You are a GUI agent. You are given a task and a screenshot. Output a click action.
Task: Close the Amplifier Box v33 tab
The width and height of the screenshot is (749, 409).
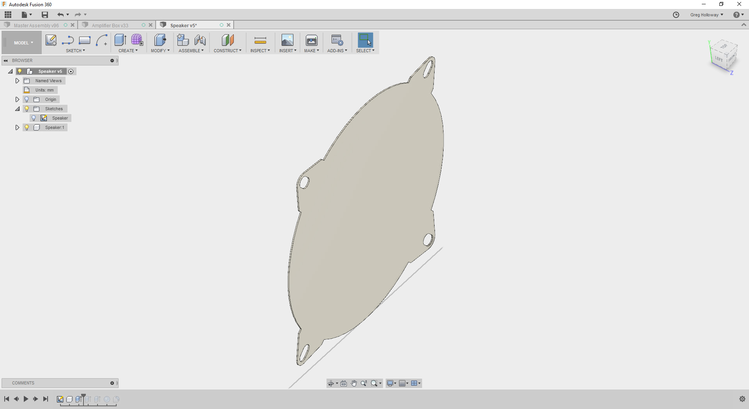pyautogui.click(x=151, y=25)
